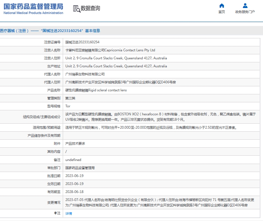Viewport: 263px width, 221px height.
Task: Click the 第三类 management class value
Action: tap(70, 98)
